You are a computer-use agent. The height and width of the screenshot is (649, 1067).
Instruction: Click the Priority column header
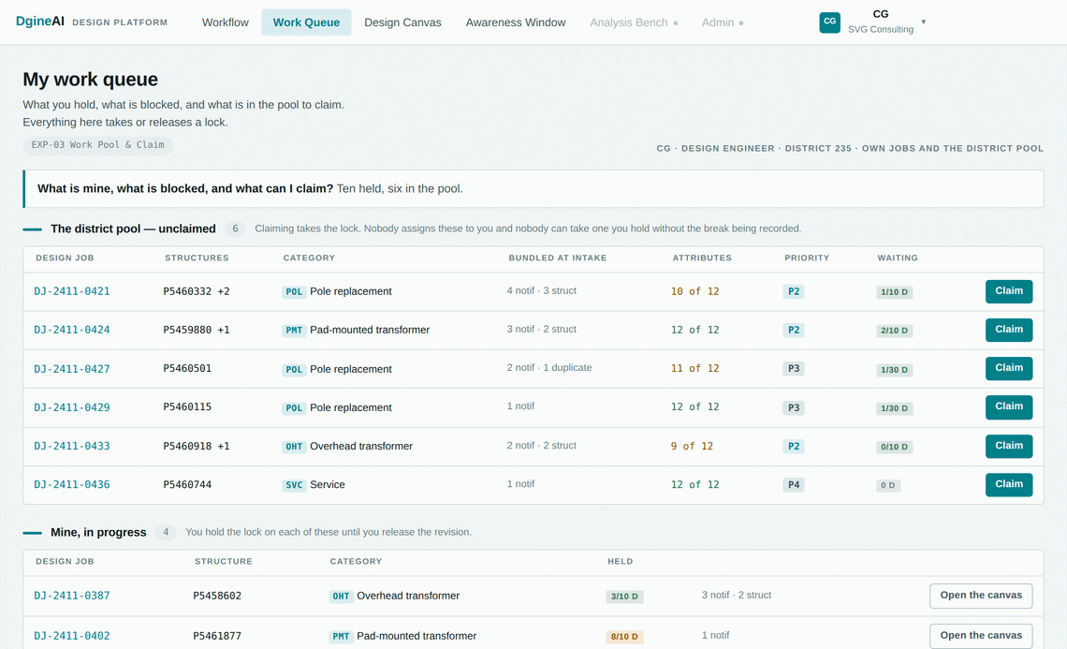(807, 258)
